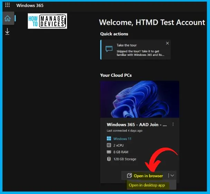Click the Windows 11 link
Image resolution: width=210 pixels, height=194 pixels.
click(x=122, y=139)
